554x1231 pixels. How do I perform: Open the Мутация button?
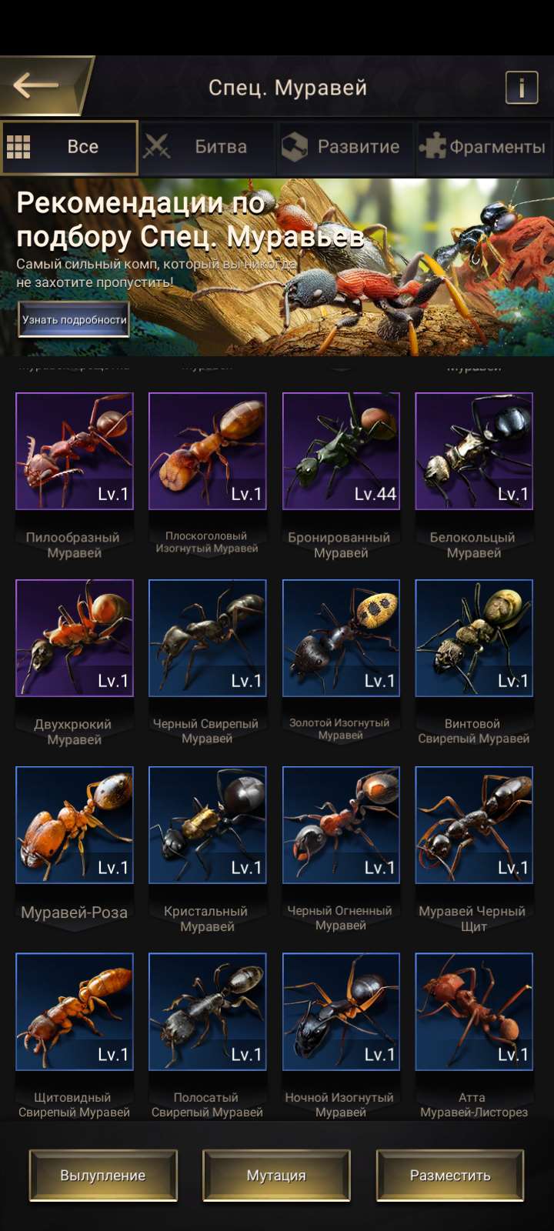tap(276, 1176)
